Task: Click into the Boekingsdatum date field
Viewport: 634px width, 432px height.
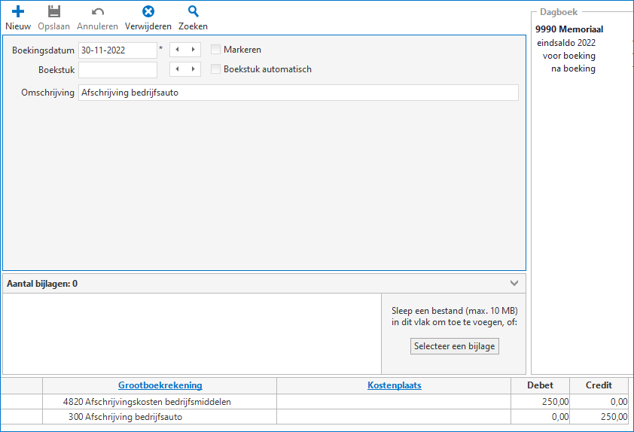Action: (117, 50)
